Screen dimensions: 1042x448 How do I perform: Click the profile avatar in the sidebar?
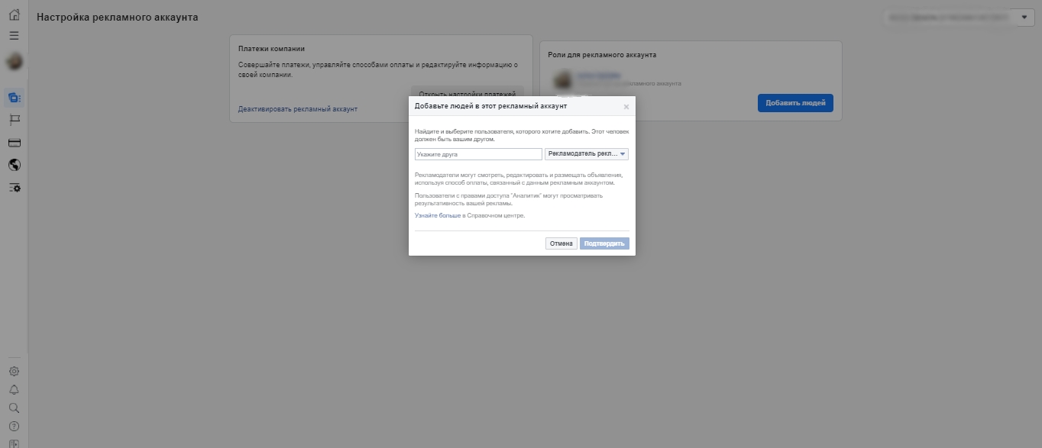[x=14, y=62]
